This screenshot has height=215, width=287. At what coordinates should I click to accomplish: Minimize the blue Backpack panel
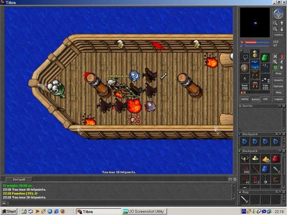point(280,134)
